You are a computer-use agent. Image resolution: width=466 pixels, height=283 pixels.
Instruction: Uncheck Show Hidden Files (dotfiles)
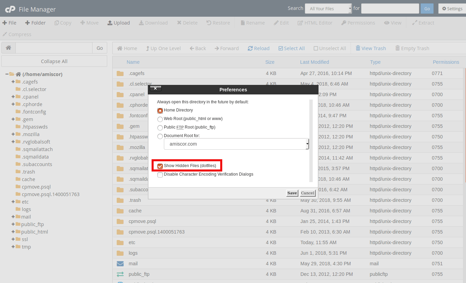pyautogui.click(x=160, y=166)
